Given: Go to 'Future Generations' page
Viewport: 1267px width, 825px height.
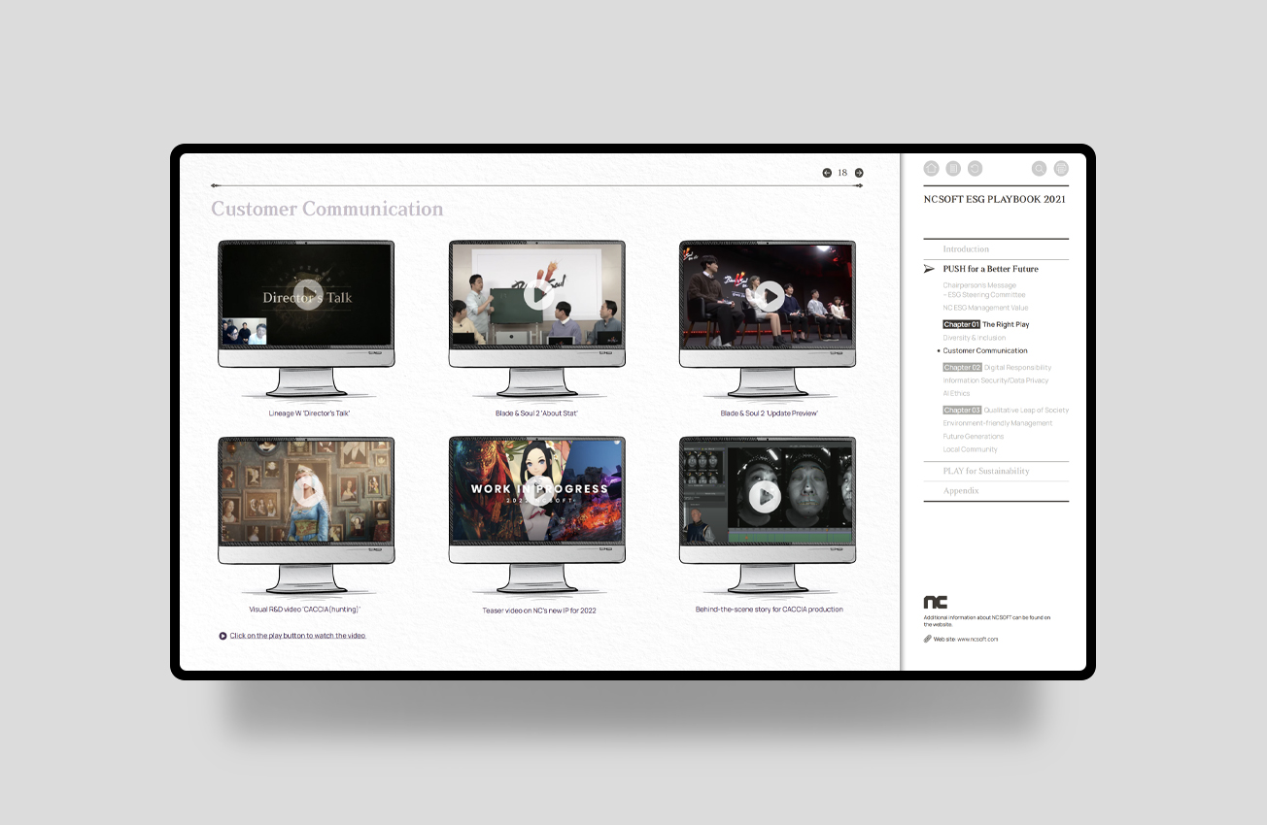Looking at the screenshot, I should pos(974,437).
